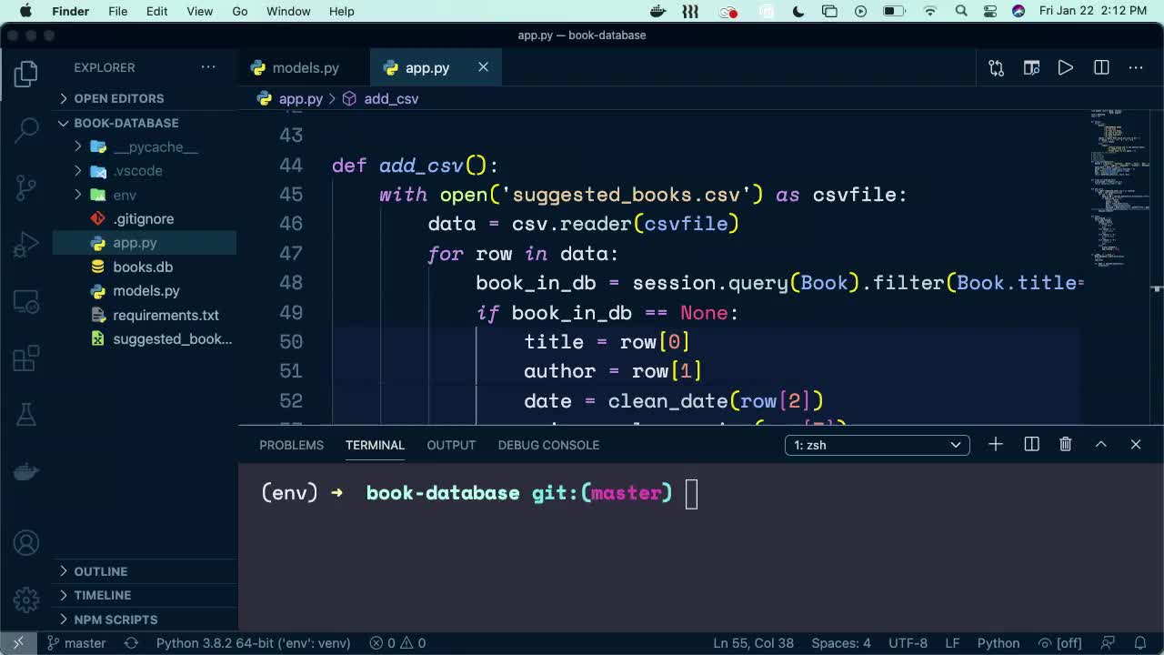Open the Remote Explorer view icon

26,300
